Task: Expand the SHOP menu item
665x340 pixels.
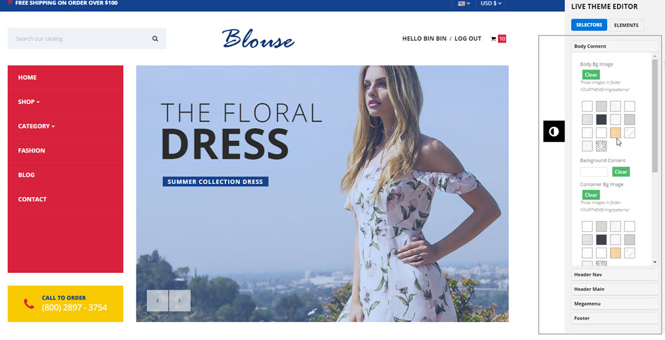Action: [x=29, y=102]
